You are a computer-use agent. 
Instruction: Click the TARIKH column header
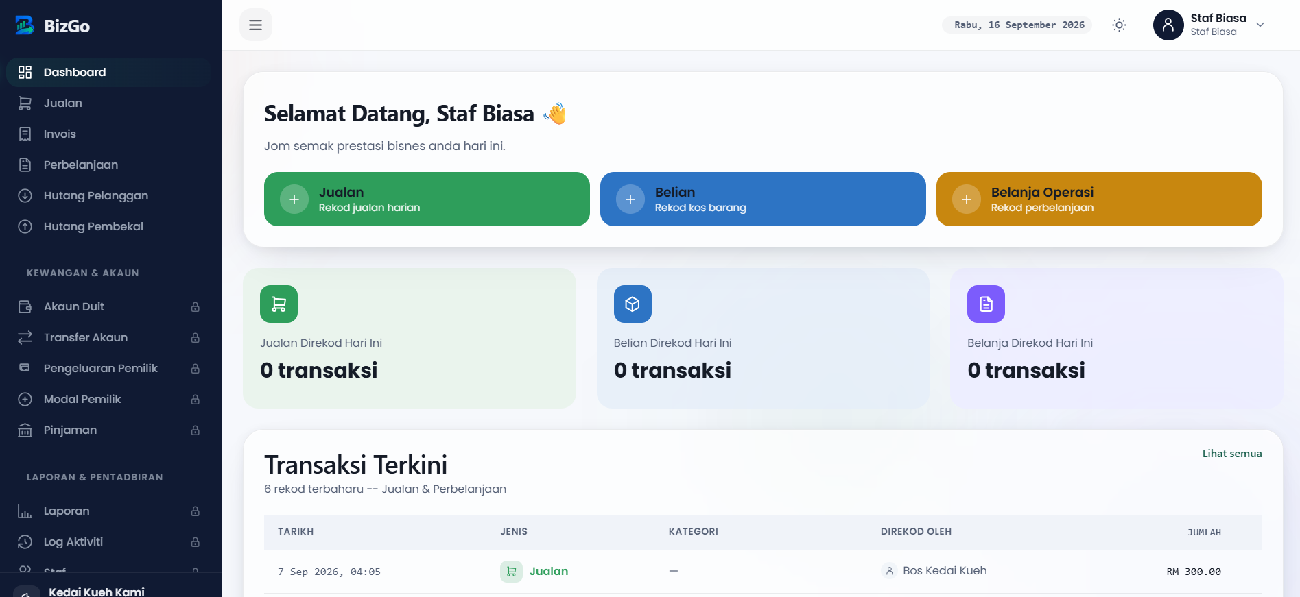click(x=296, y=531)
